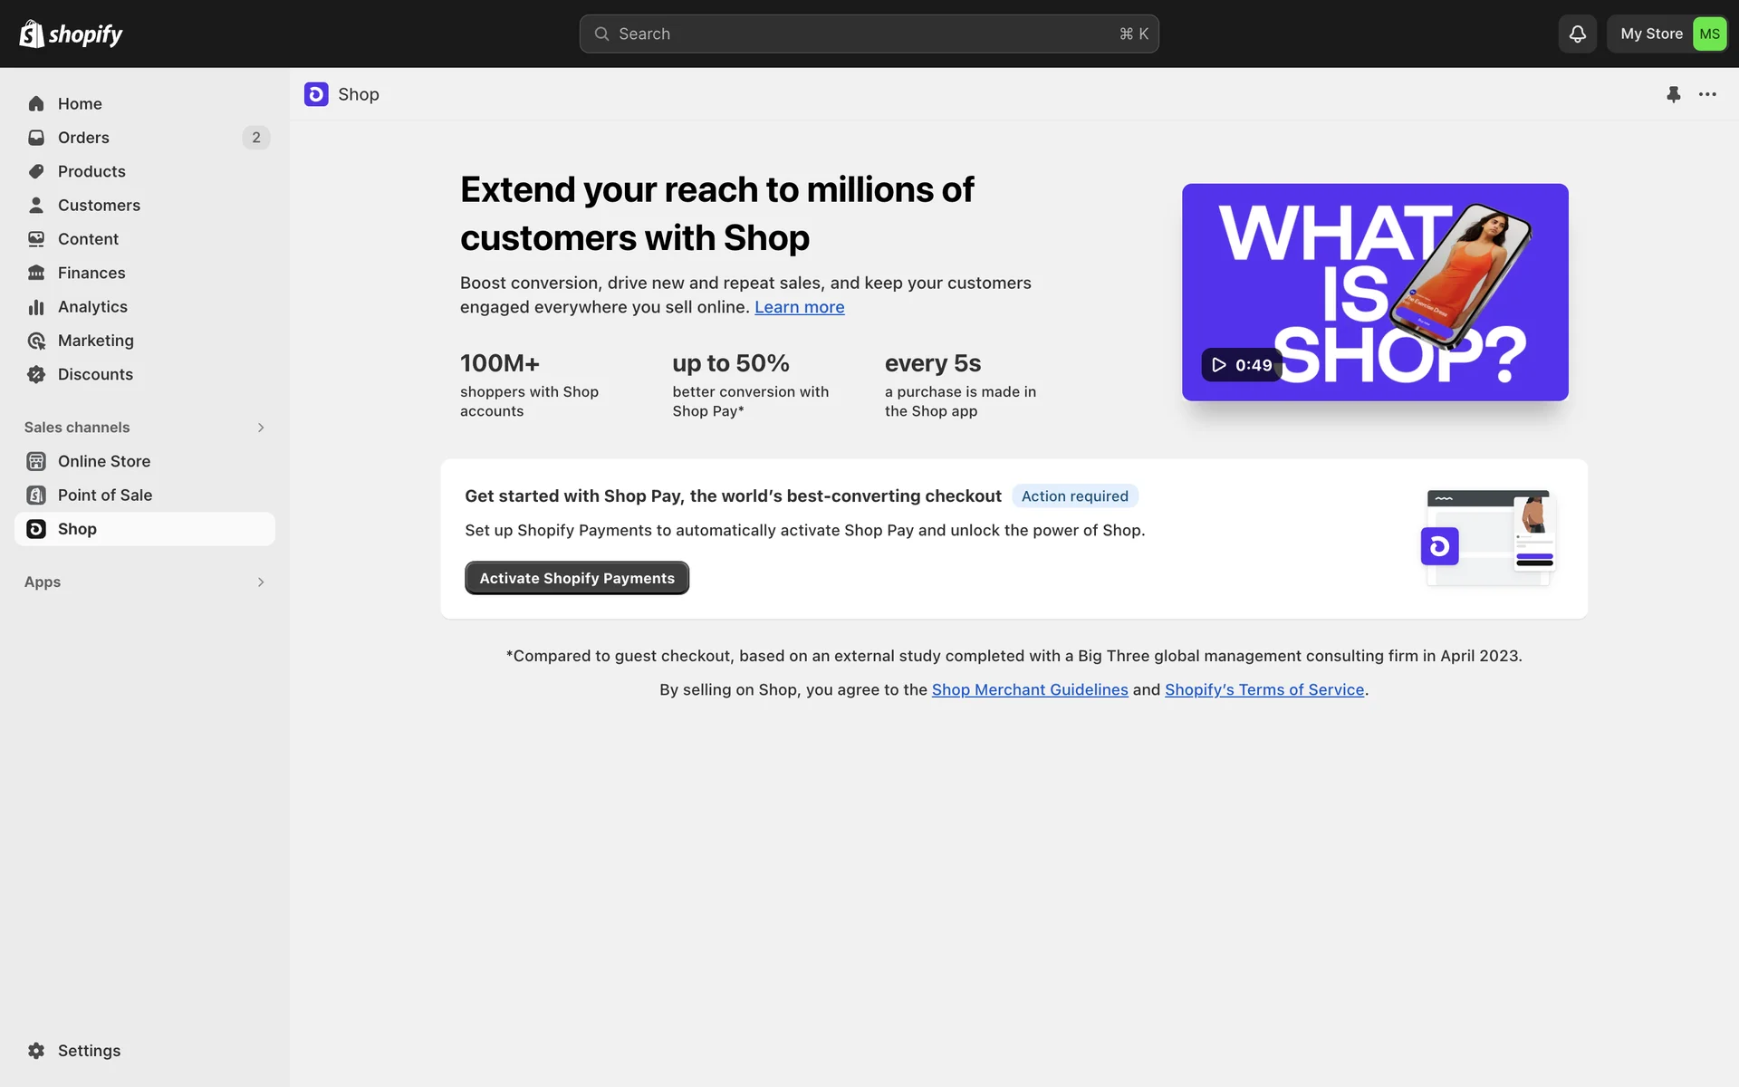Viewport: 1739px width, 1087px height.
Task: Click the Marketing target icon
Action: (x=36, y=341)
